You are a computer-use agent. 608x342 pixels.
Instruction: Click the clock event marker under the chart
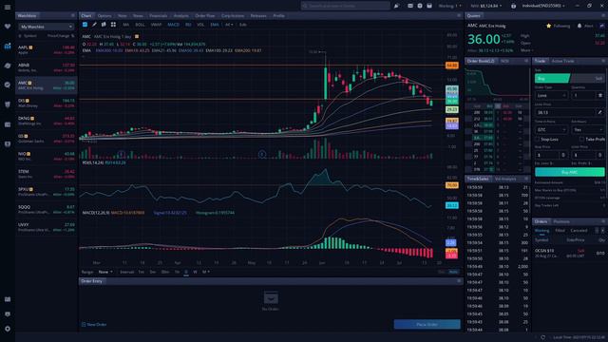click(262, 154)
